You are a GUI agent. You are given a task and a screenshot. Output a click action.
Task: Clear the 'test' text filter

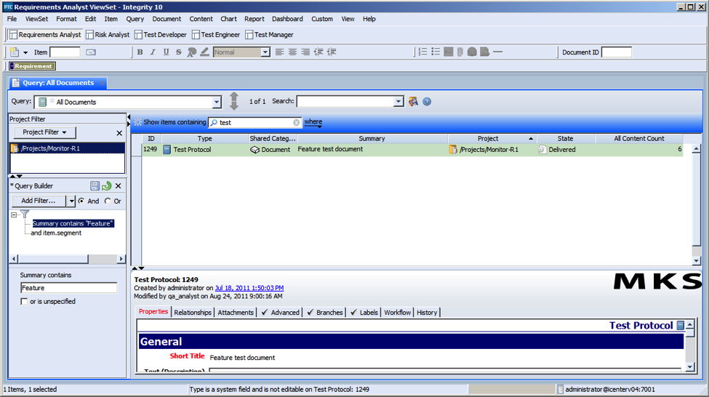[x=296, y=123]
